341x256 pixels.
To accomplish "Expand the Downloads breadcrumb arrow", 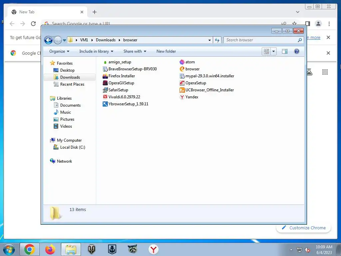I will [x=120, y=40].
